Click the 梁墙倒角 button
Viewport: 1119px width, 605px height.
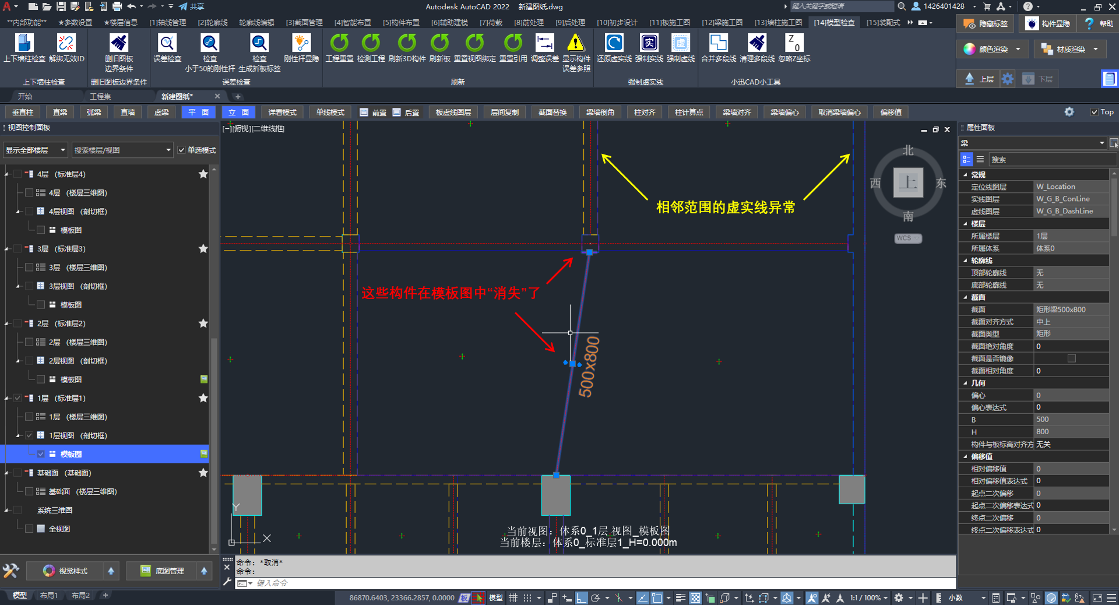pos(600,112)
